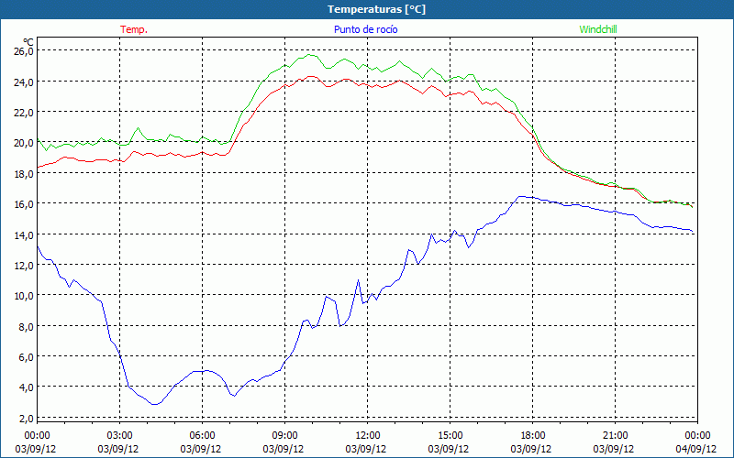
Task: Click the 20,0 y-axis value
Action: 24,143
